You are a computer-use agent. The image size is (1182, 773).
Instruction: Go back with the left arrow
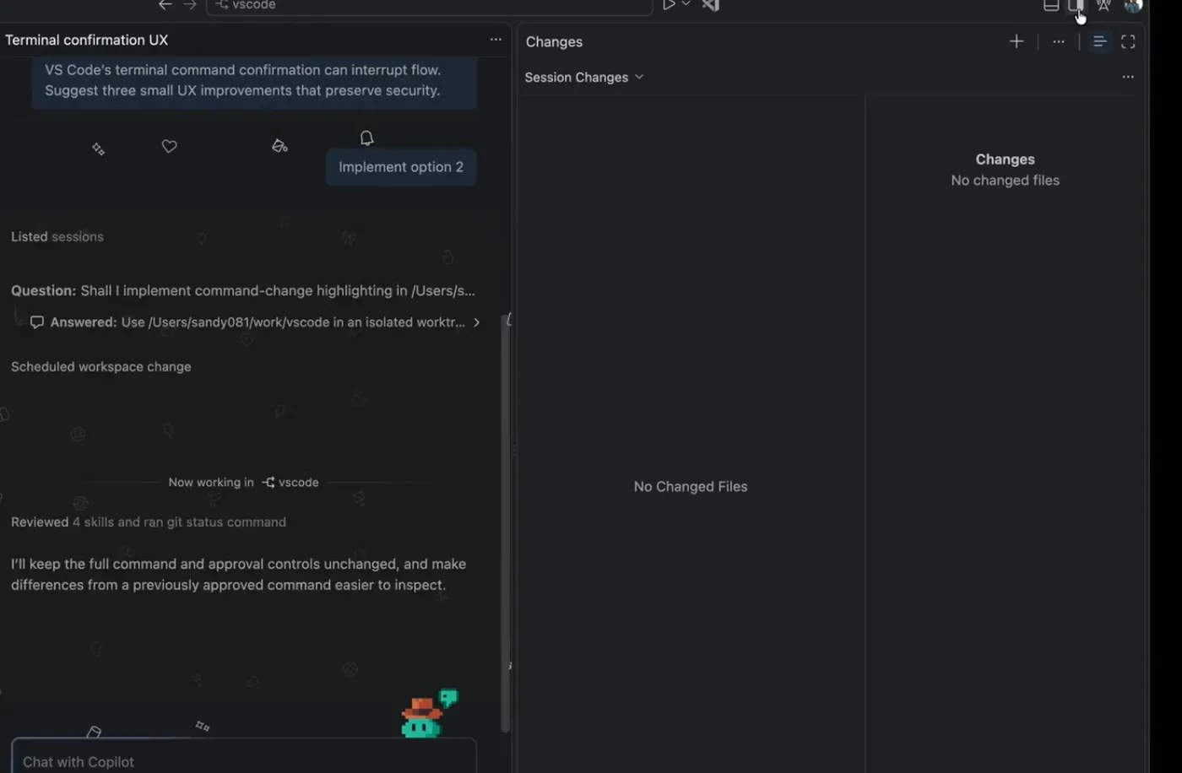[x=165, y=5]
